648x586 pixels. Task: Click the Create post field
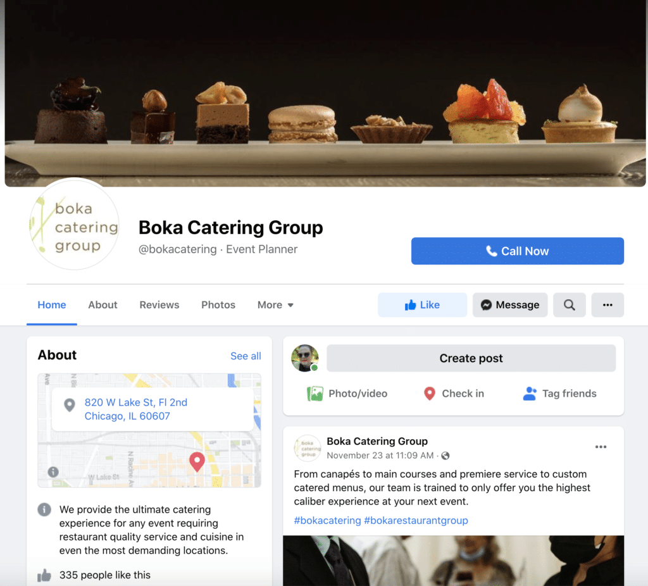tap(471, 358)
